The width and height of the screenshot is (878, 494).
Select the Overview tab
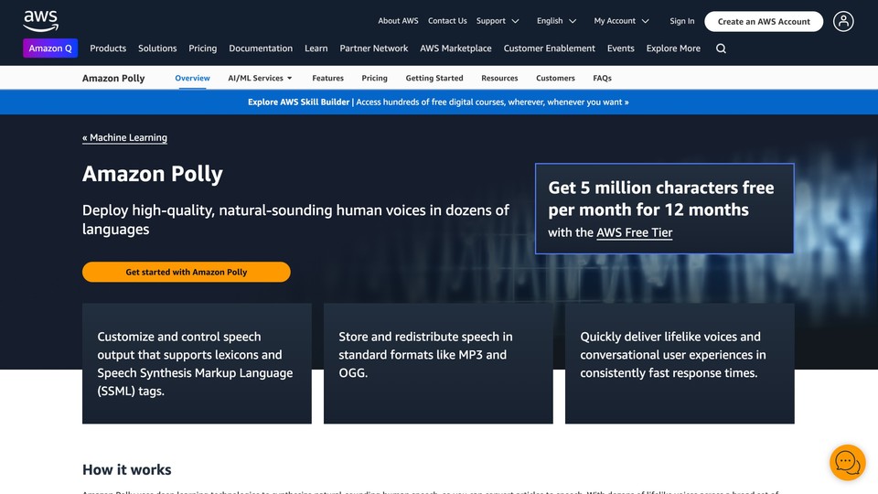192,78
